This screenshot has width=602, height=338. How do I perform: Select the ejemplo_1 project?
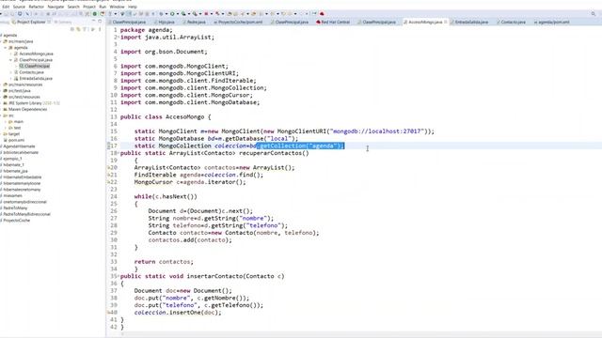(11, 159)
